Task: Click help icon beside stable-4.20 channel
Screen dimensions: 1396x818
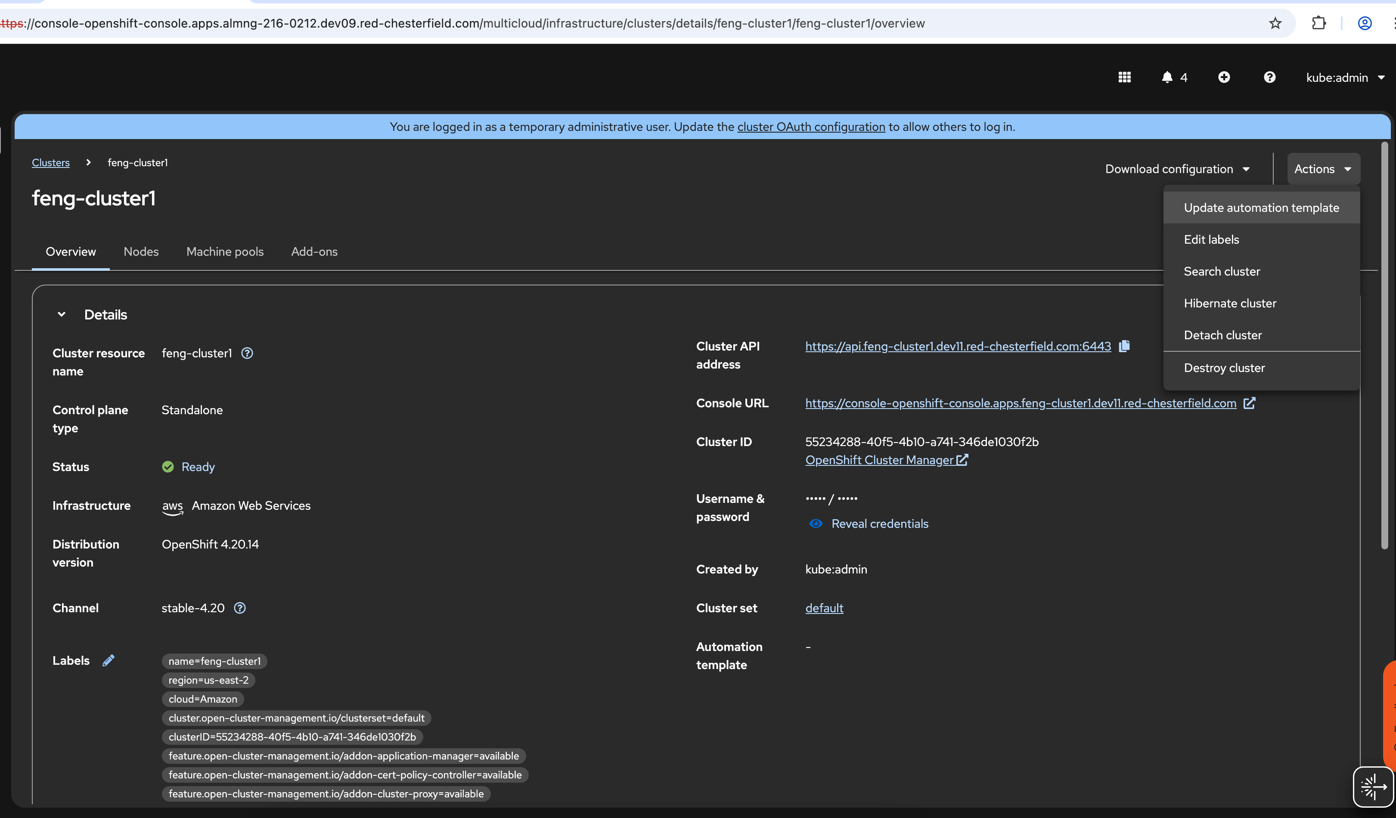Action: point(240,608)
